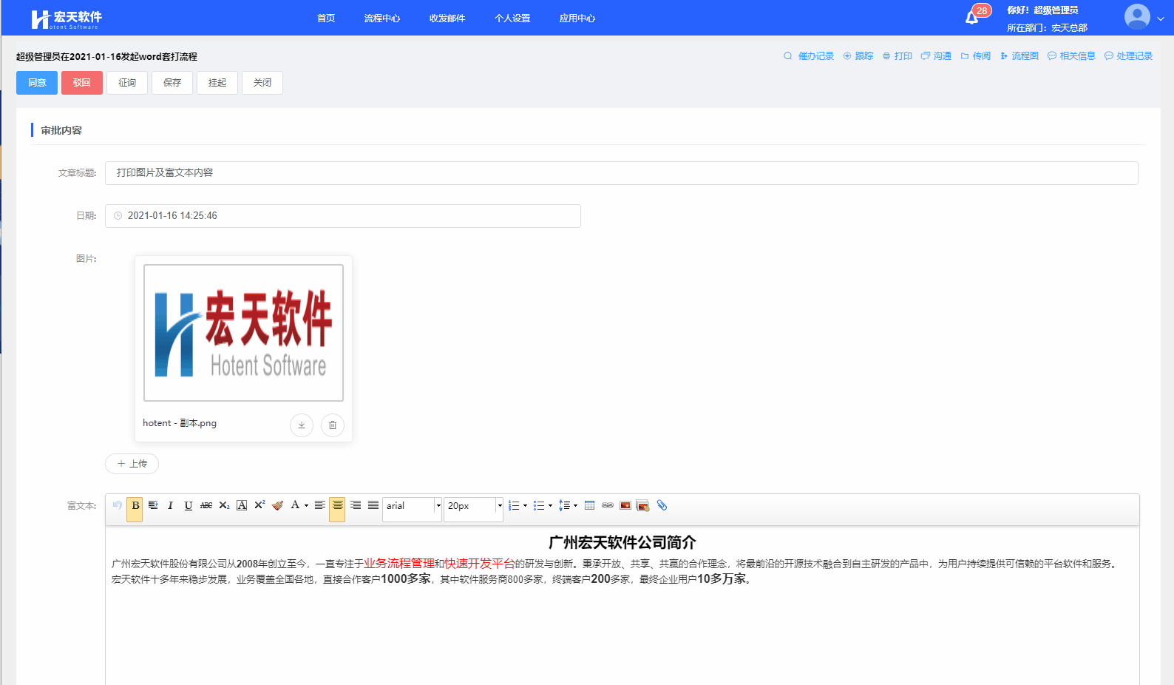Open 相关信息 link
The image size is (1174, 685).
pyautogui.click(x=1071, y=56)
